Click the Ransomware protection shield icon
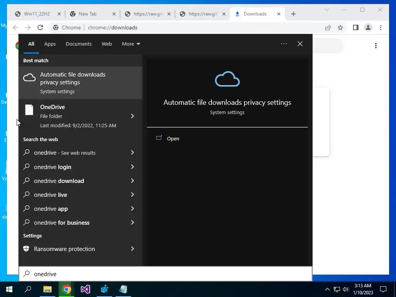 point(26,249)
